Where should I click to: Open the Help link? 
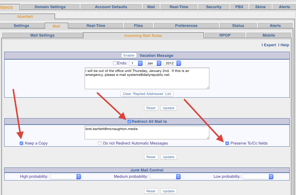(x=285, y=45)
